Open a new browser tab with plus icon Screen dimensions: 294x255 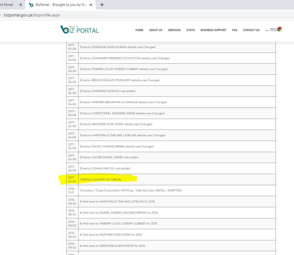coord(102,5)
